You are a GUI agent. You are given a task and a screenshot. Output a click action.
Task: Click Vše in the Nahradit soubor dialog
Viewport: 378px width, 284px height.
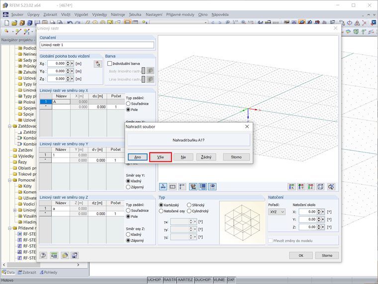click(160, 157)
